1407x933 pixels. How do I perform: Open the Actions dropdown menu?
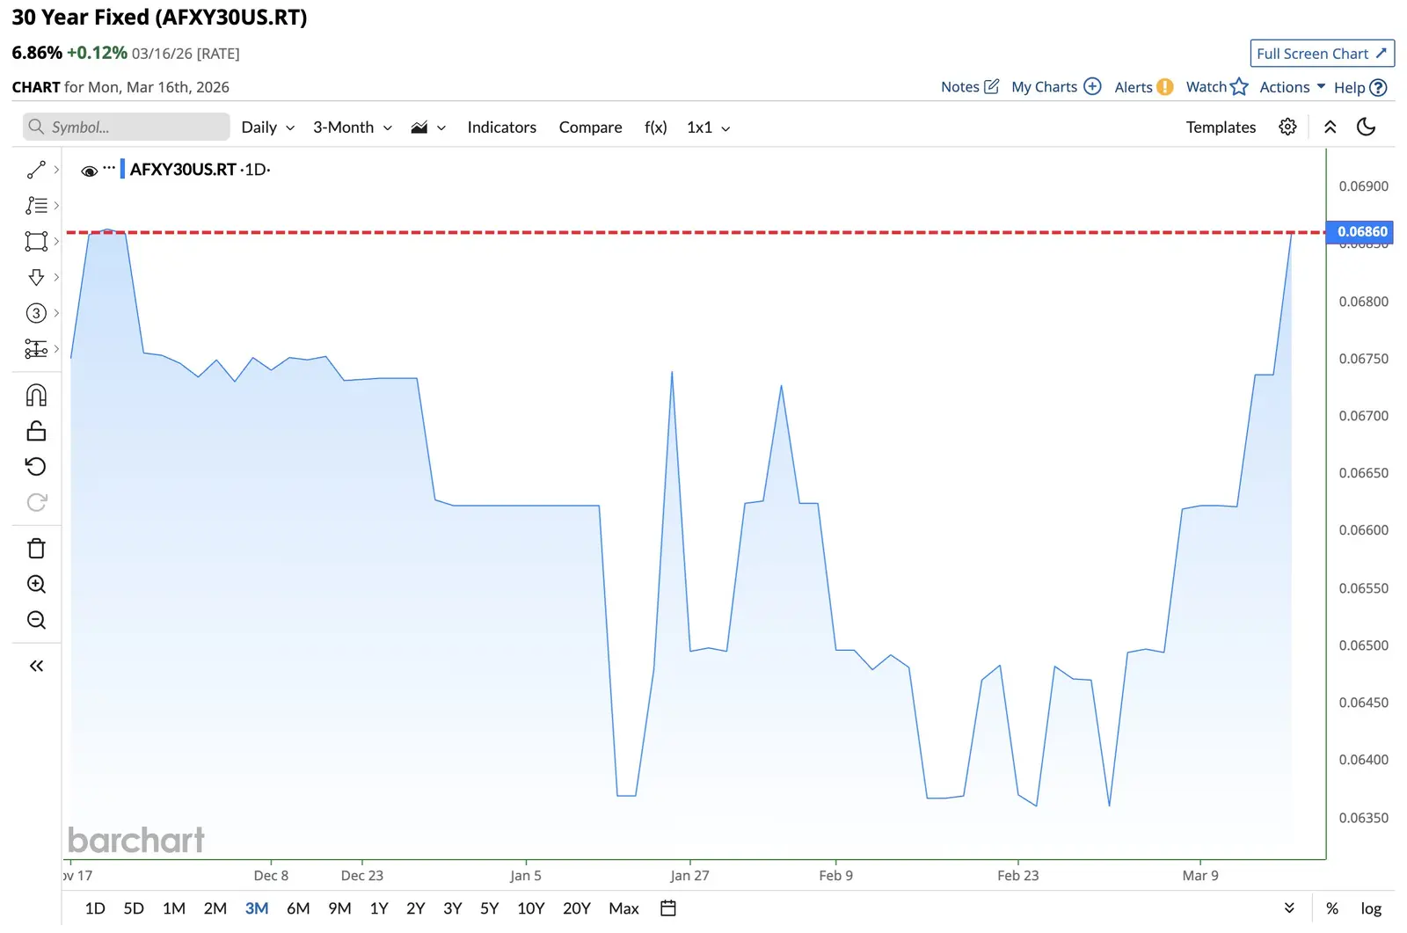point(1292,87)
